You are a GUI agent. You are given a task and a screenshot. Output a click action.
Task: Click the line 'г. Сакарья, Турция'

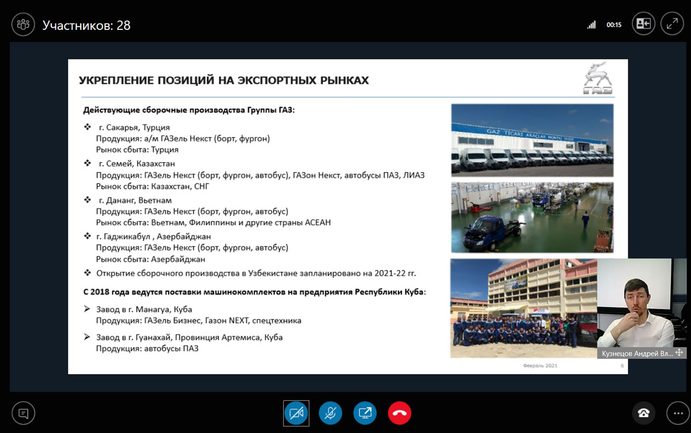coord(134,127)
